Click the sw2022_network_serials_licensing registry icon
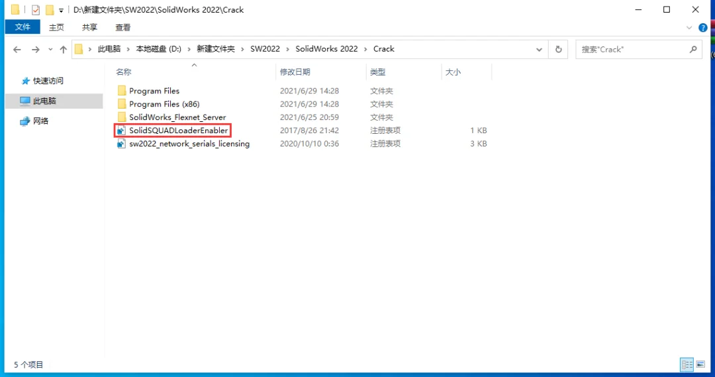 pos(121,144)
